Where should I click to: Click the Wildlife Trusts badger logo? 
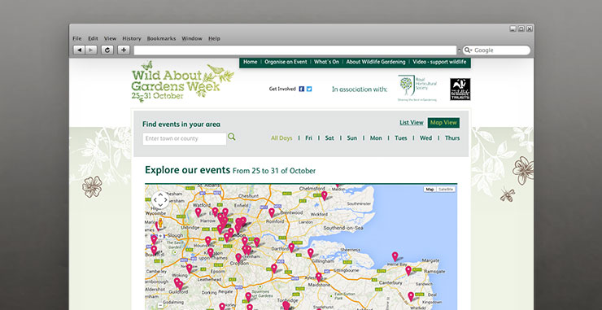pos(460,90)
